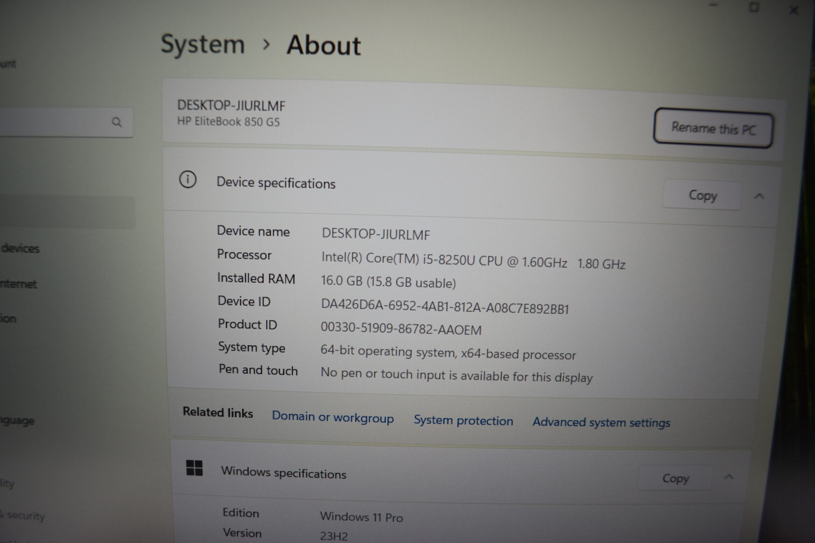Open the sidebar item ending in 'nternet'
Screen dimensions: 815x543
18,284
